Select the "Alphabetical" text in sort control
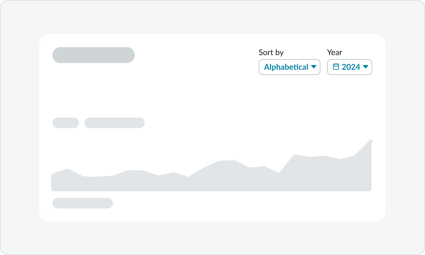This screenshot has height=255, width=425. point(286,67)
